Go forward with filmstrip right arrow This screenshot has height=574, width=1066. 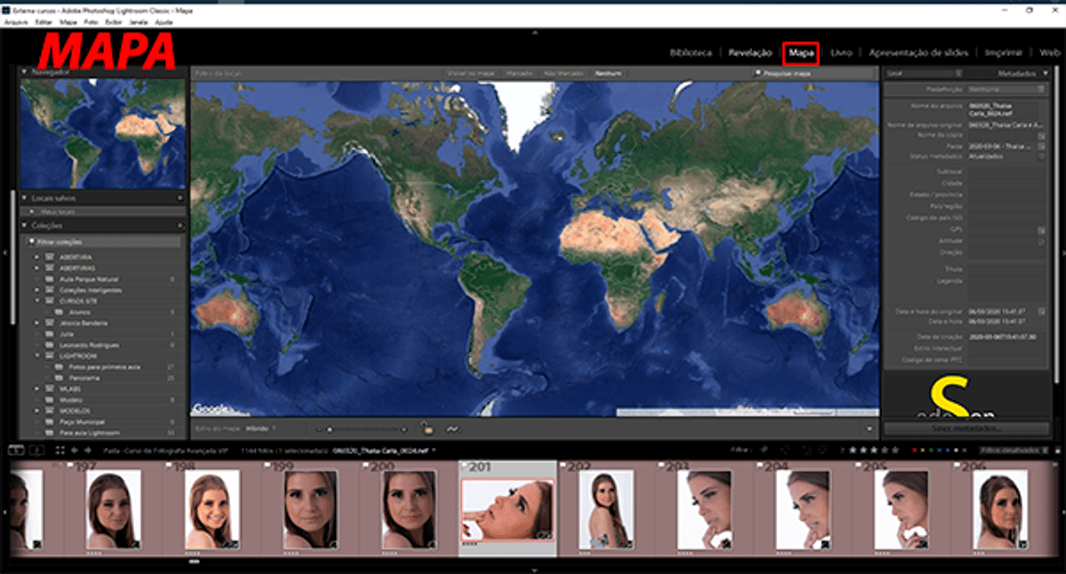[x=88, y=450]
